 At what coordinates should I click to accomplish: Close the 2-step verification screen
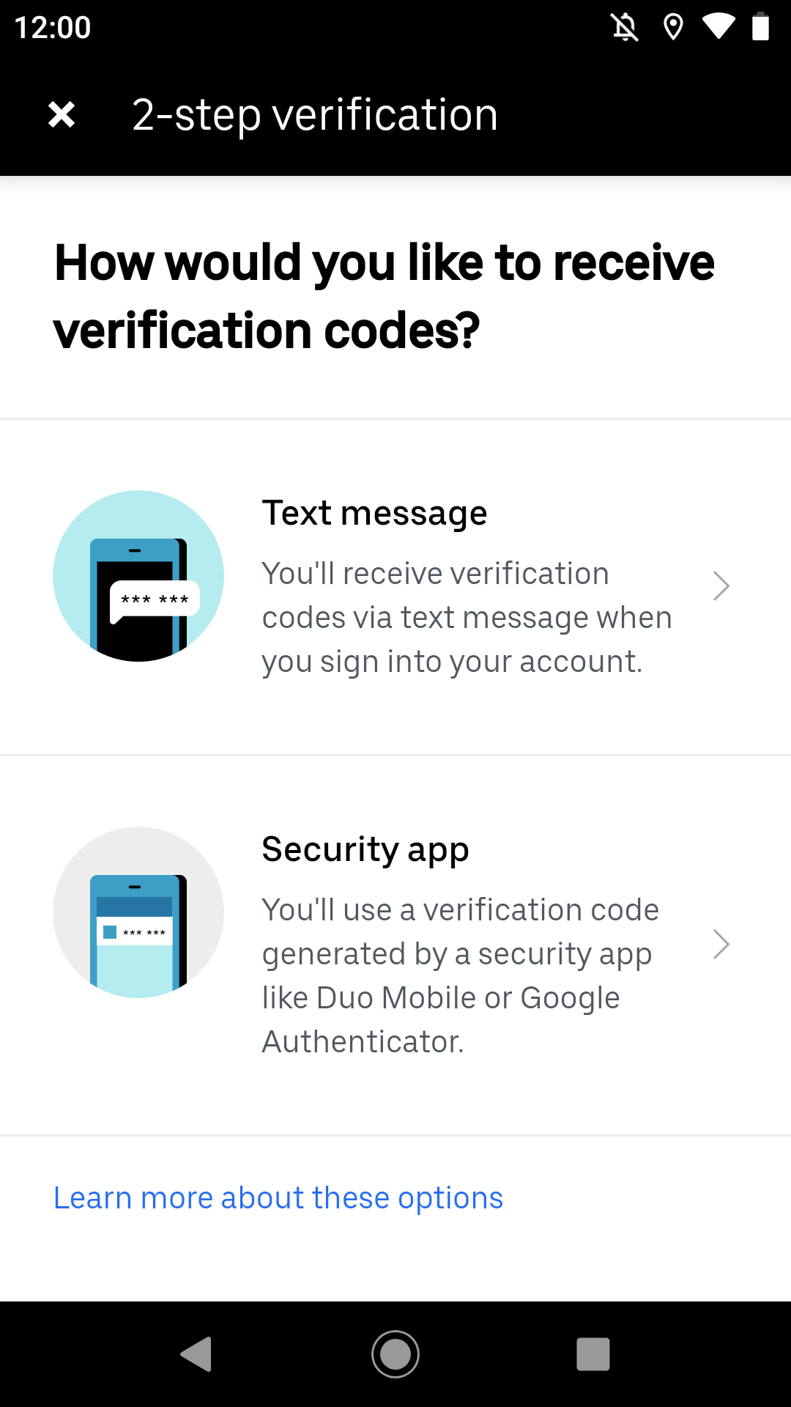click(x=62, y=114)
